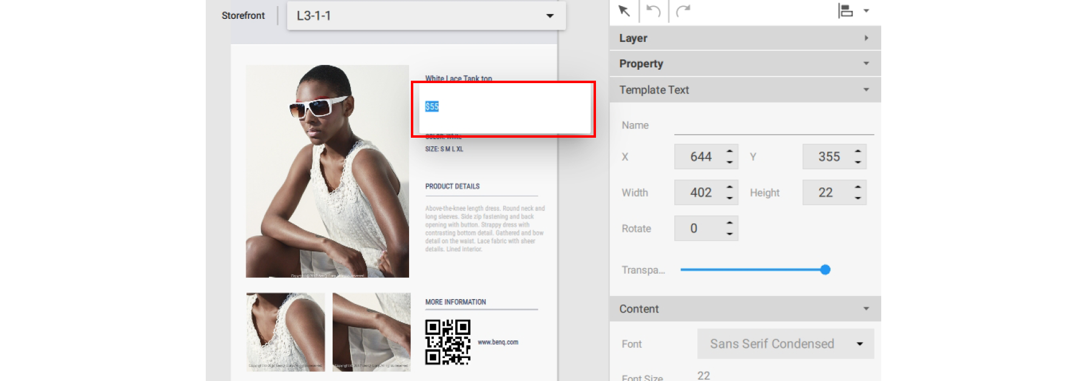Decrease the Y position value
Screen dimensions: 1073x381
pyautogui.click(x=858, y=163)
